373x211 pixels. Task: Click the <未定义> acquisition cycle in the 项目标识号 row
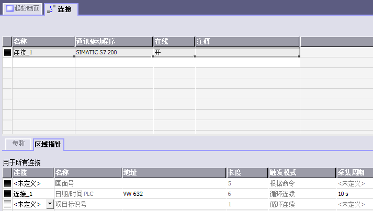coord(355,204)
